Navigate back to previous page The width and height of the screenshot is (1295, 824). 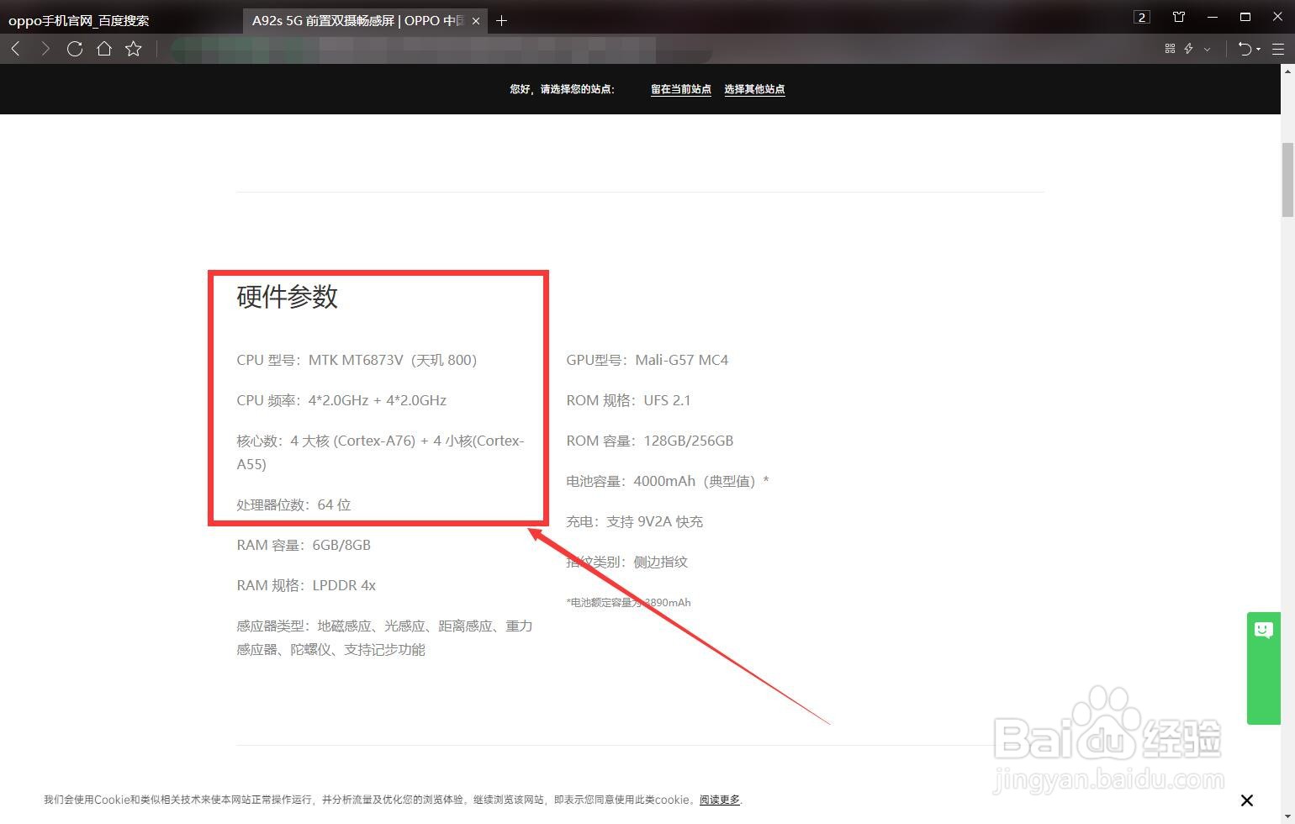15,48
